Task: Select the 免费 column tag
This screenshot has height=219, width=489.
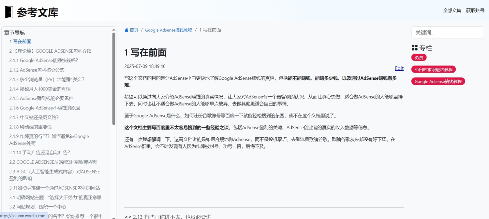Action: [419, 58]
